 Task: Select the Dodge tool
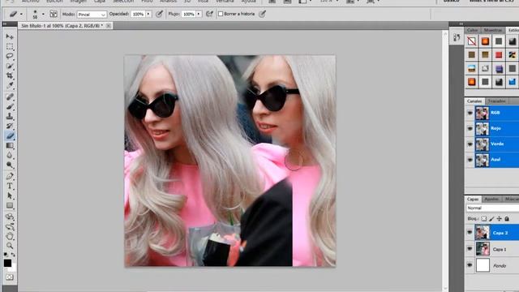click(x=10, y=165)
